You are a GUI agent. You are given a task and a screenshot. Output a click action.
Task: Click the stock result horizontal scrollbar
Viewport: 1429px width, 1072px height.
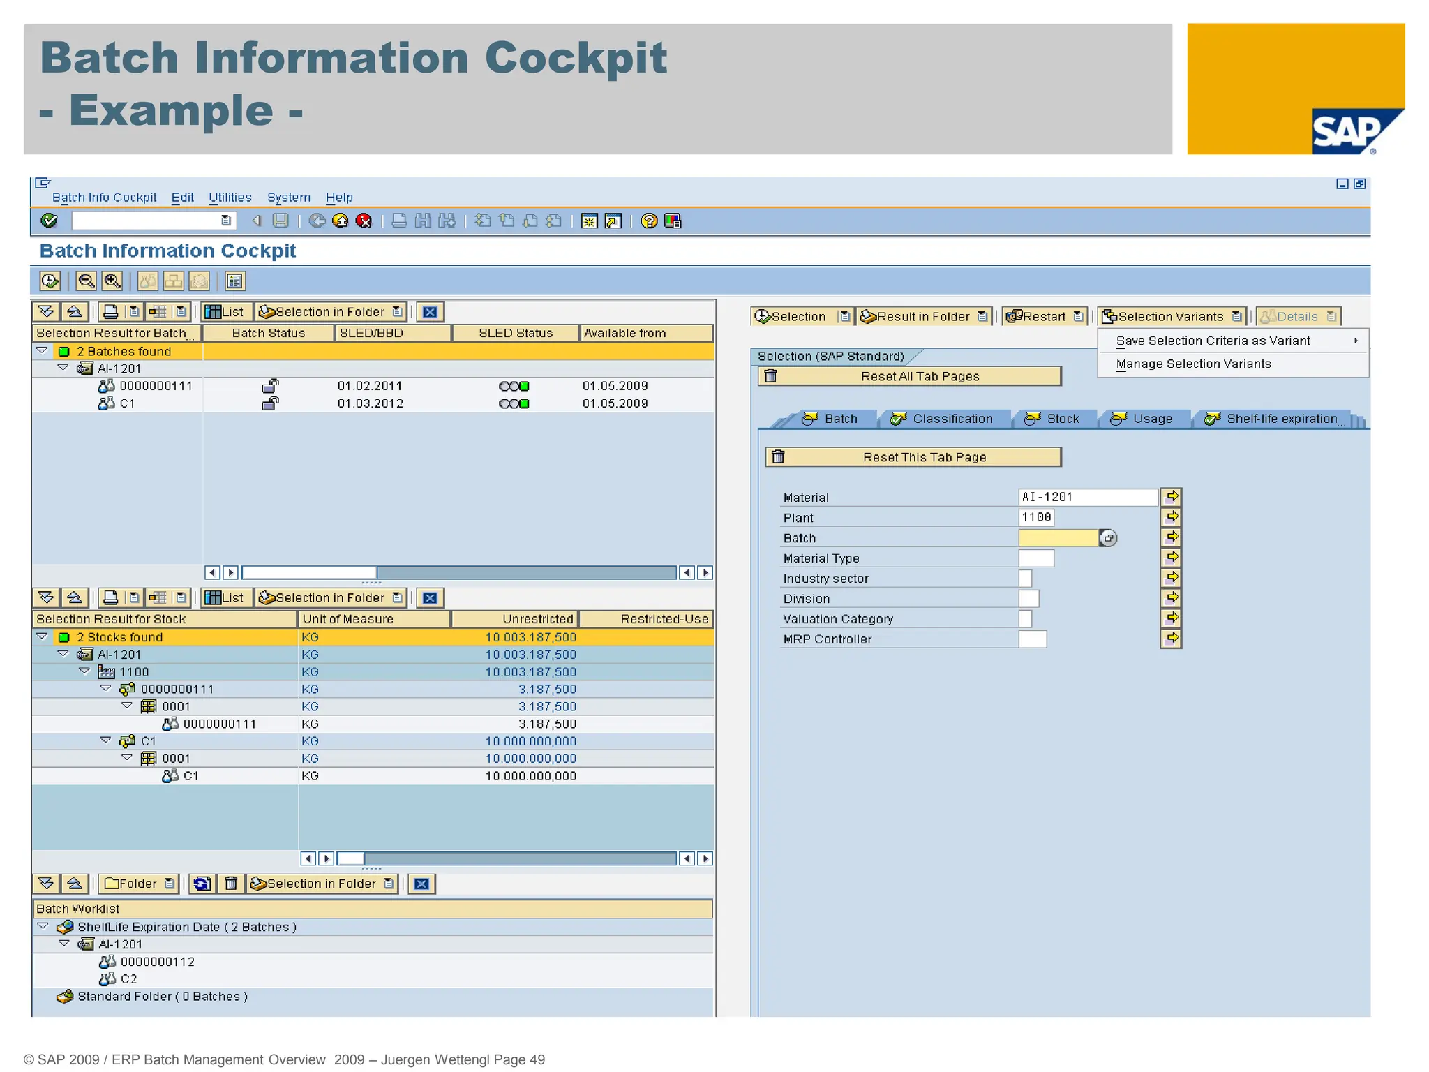(x=507, y=858)
